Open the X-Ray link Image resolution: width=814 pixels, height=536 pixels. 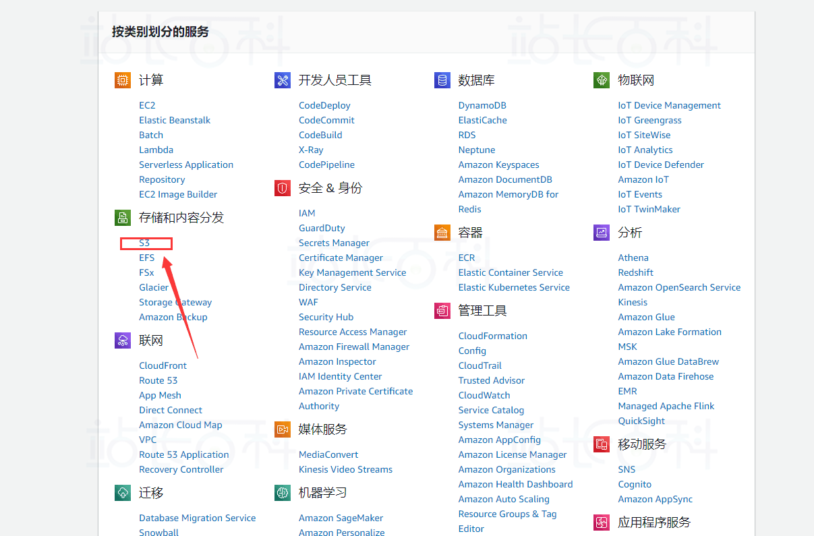pyautogui.click(x=311, y=150)
